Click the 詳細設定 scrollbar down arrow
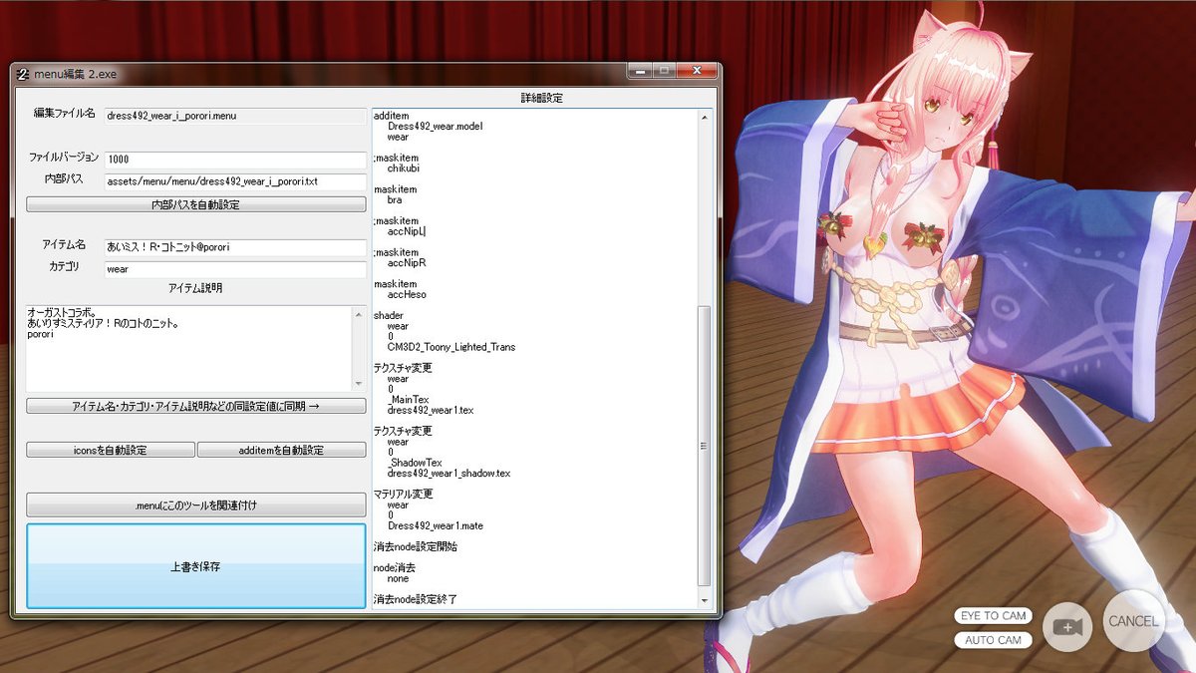1196x673 pixels. tap(705, 601)
